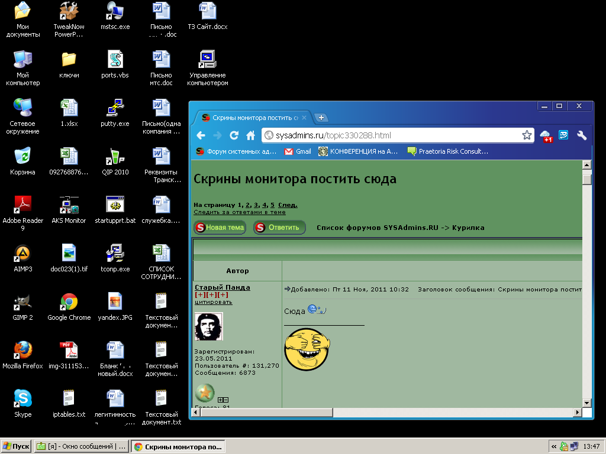Image resolution: width=606 pixels, height=454 pixels.
Task: Open the Gmail bookmark
Action: [298, 151]
